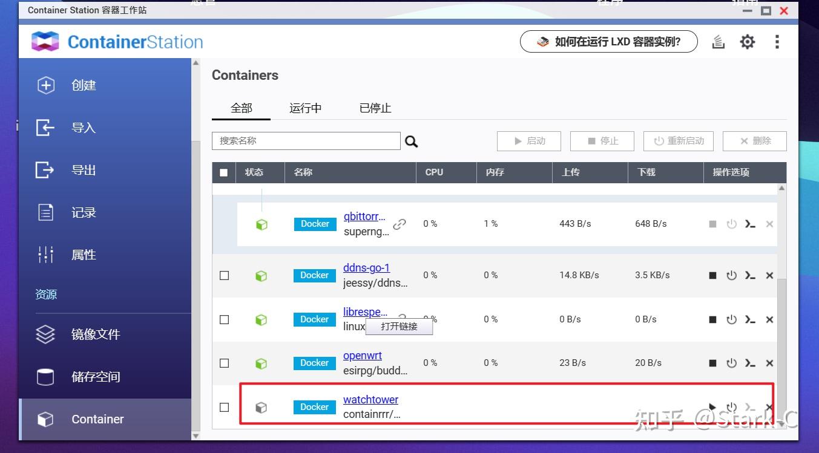Stop the librespeed container
This screenshot has height=453, width=819.
pos(713,319)
